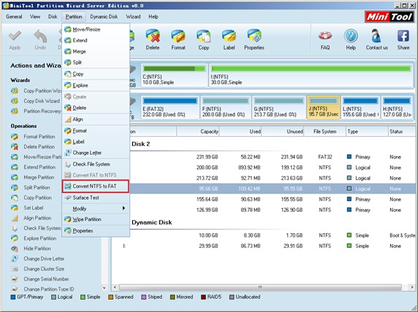
Task: Click the Label toolbar icon
Action: 229,36
